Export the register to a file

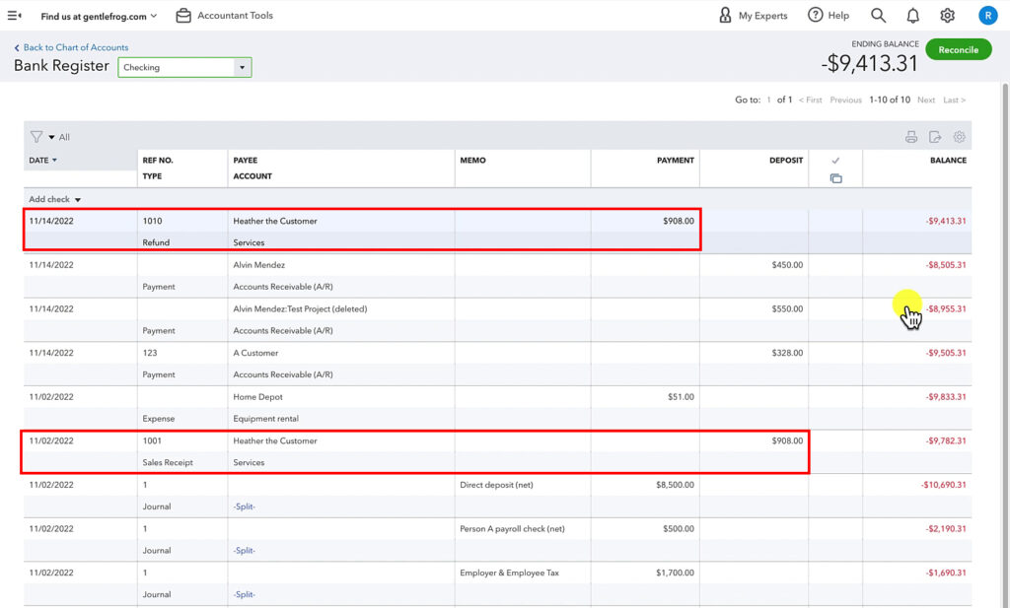click(935, 136)
